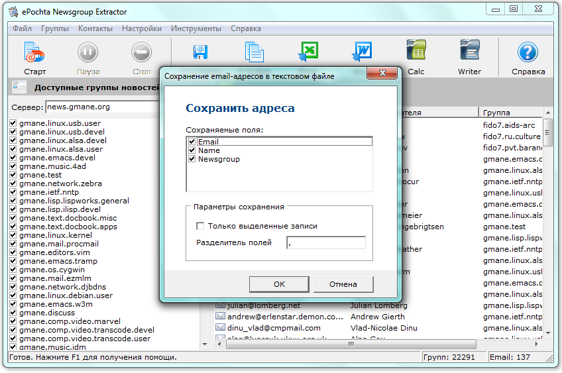Open the Группы menu
562x373 pixels.
tap(55, 28)
